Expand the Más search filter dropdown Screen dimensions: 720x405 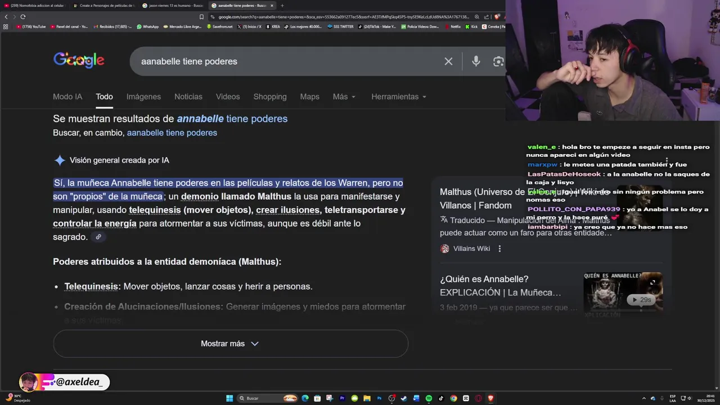point(344,97)
